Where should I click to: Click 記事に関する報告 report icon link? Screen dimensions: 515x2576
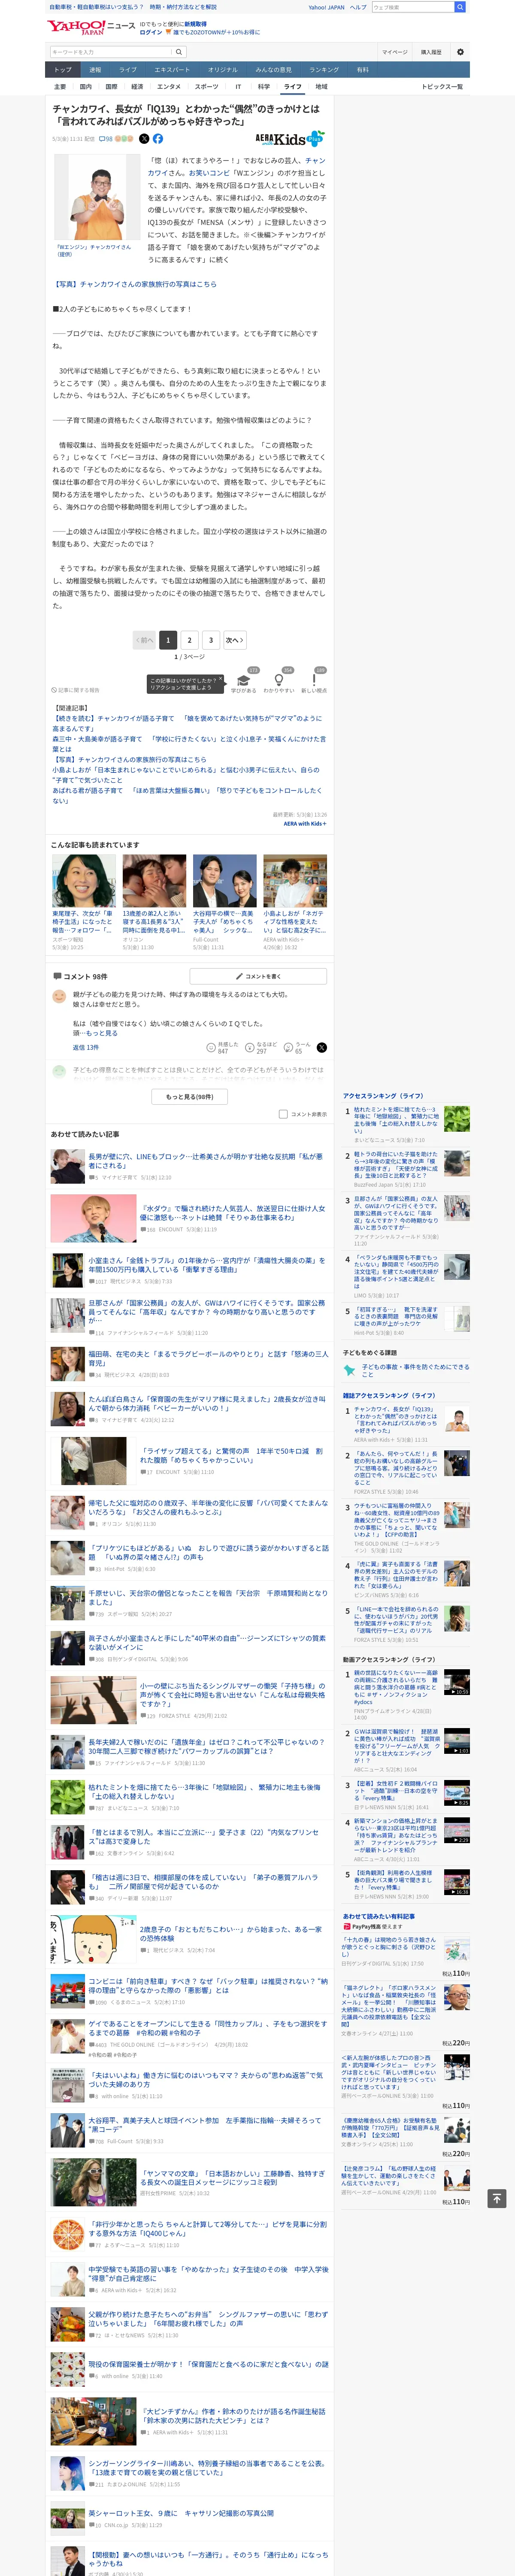76,690
